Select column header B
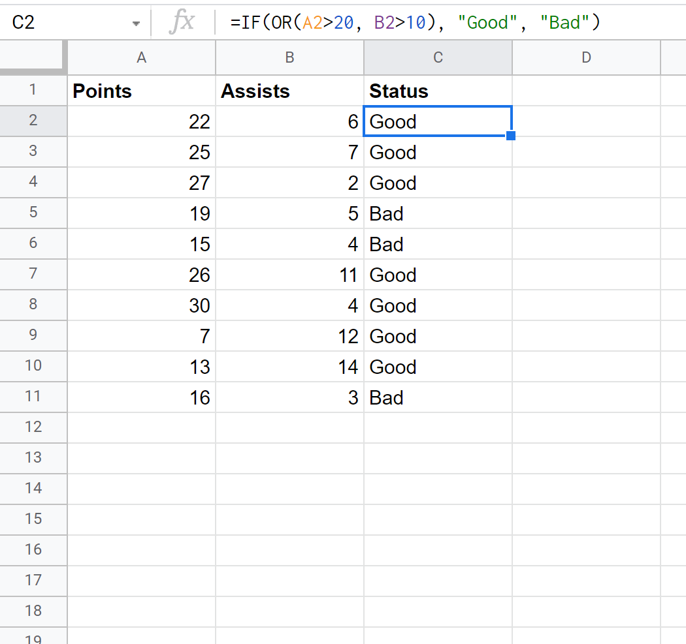This screenshot has width=686, height=644. pos(289,57)
